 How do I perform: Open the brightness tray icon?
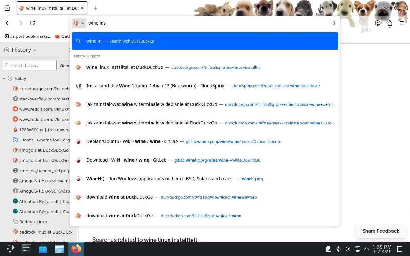(348, 249)
